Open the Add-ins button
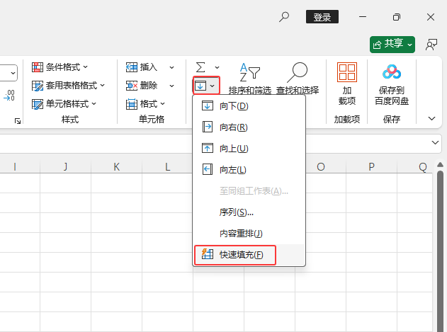Image resolution: width=447 pixels, height=332 pixels. click(347, 81)
